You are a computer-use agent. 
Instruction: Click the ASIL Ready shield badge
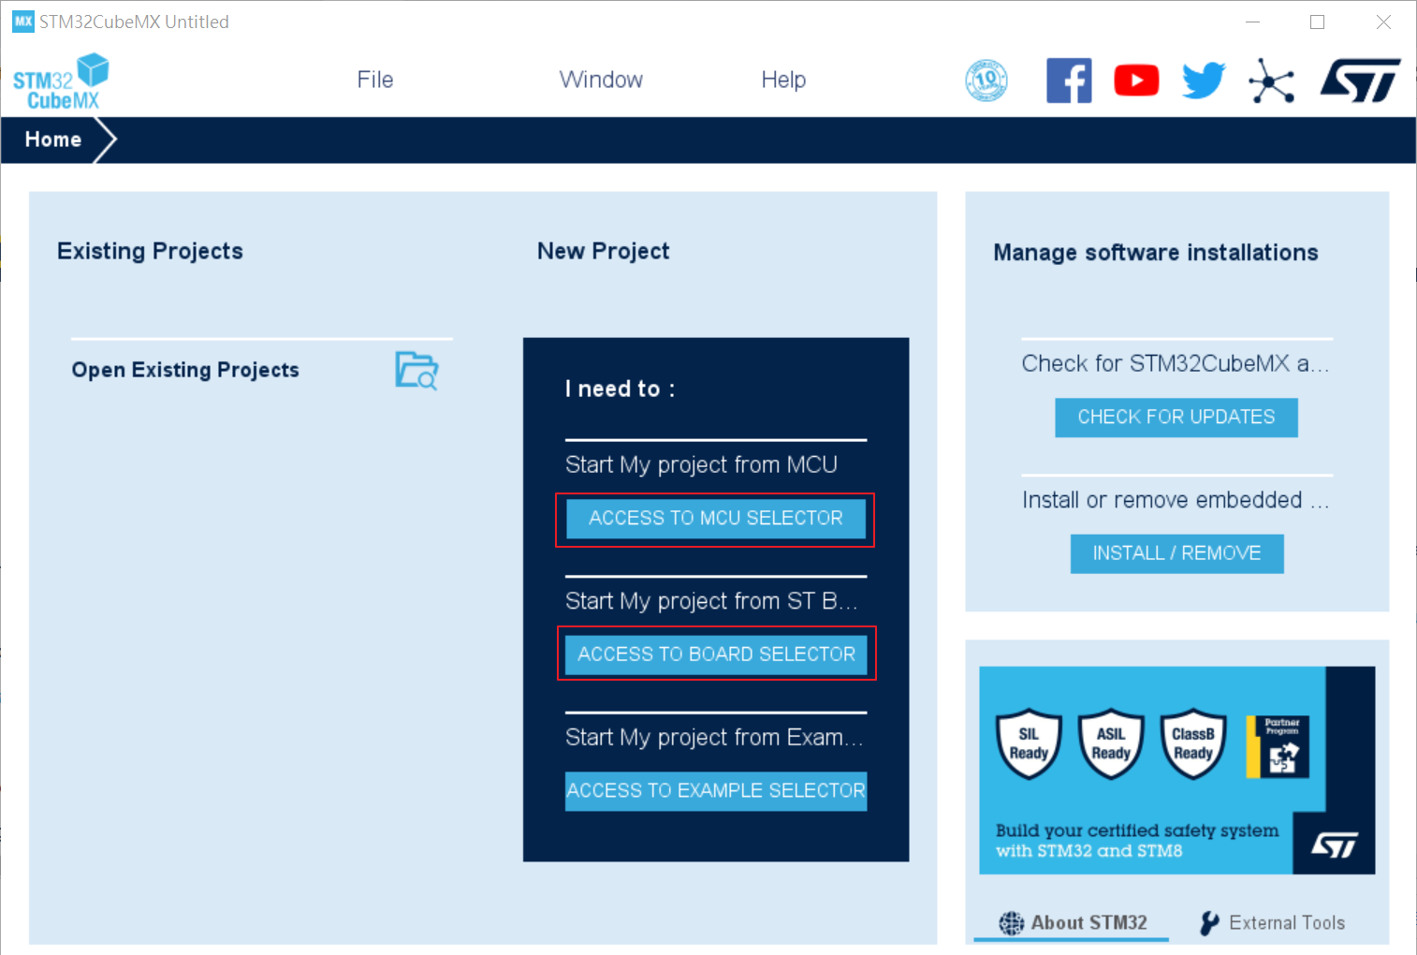(x=1111, y=744)
